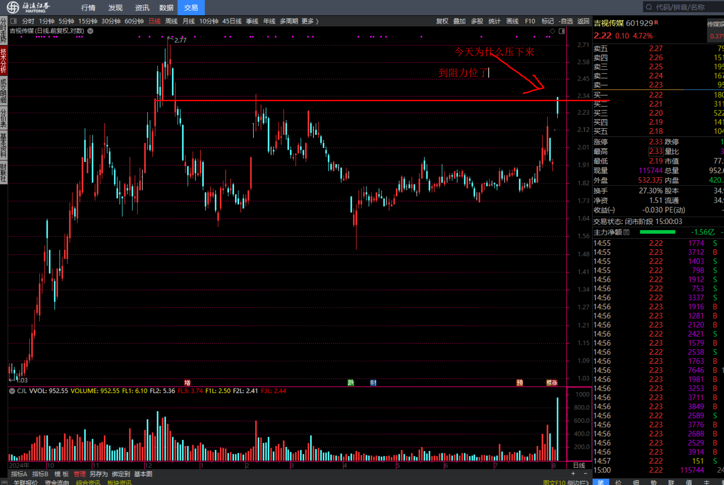This screenshot has height=485, width=724.
Task: Click the search magnifier icon
Action: (x=649, y=7)
